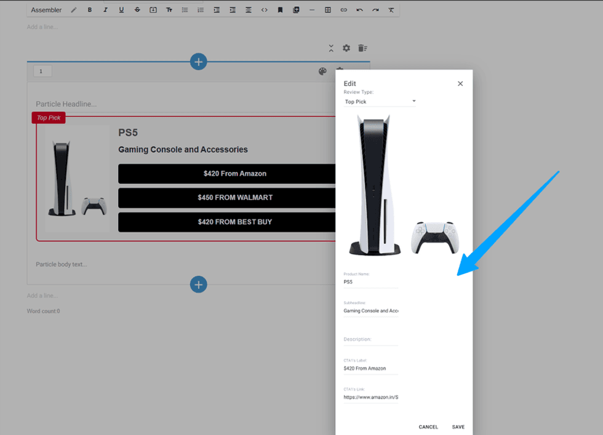603x435 pixels.
Task: Click the Gaming Console and Accessories subheadline
Action: tap(183, 150)
